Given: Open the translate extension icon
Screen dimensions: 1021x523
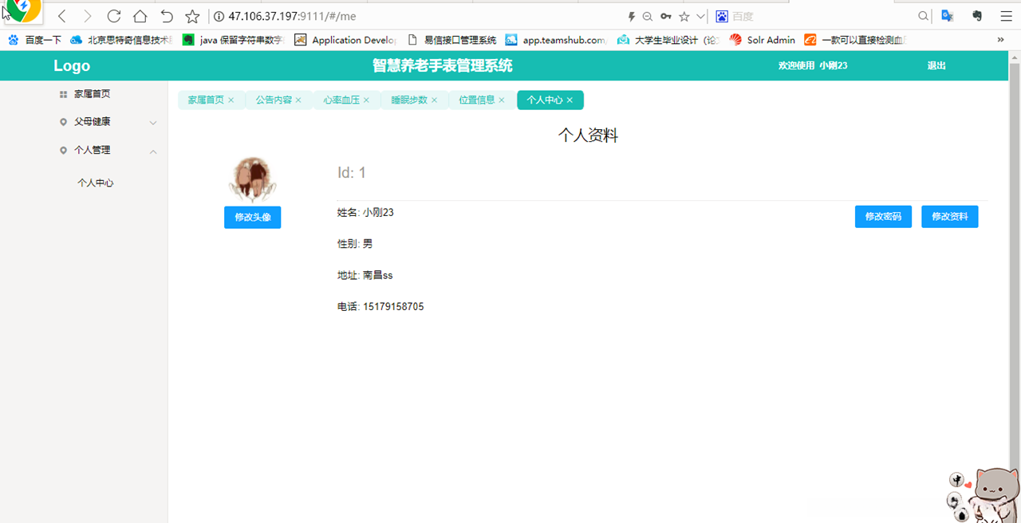Looking at the screenshot, I should pyautogui.click(x=946, y=16).
